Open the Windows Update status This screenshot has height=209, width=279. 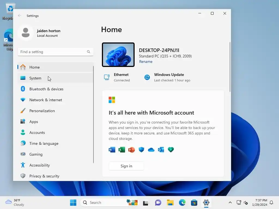pos(167,77)
